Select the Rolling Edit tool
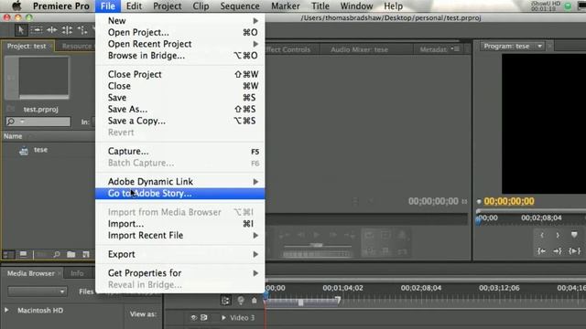This screenshot has height=329, width=586. [67, 30]
